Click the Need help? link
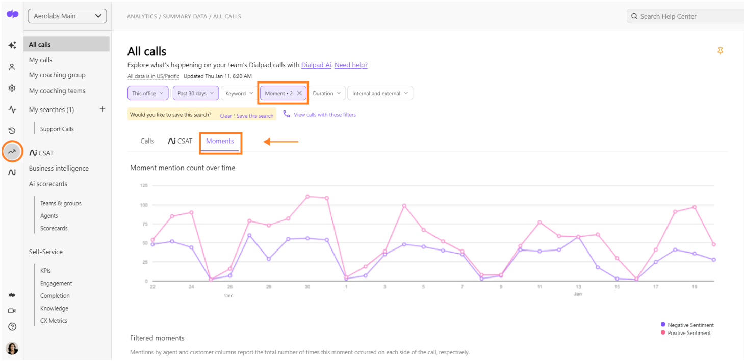 pos(351,65)
